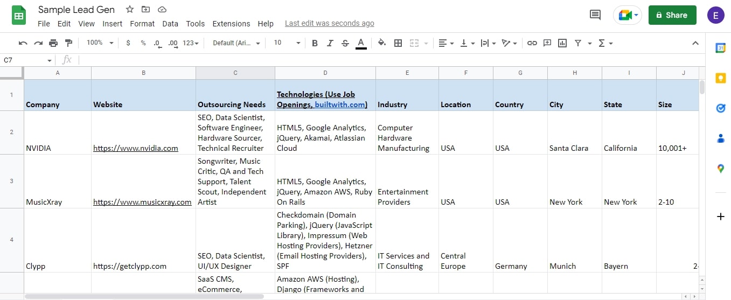The width and height of the screenshot is (731, 300).
Task: Click the borders icon
Action: [x=398, y=43]
